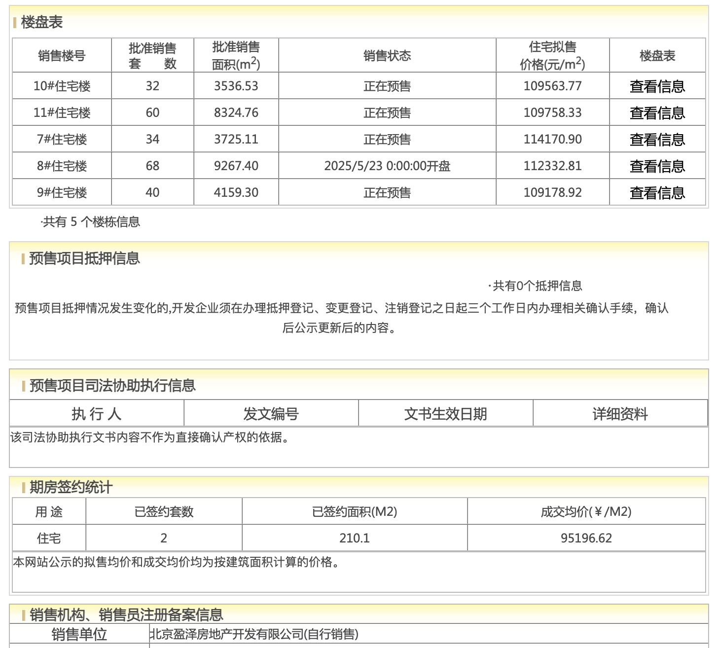
Task: Click the 住宅拟售价格 column header
Action: click(x=553, y=56)
